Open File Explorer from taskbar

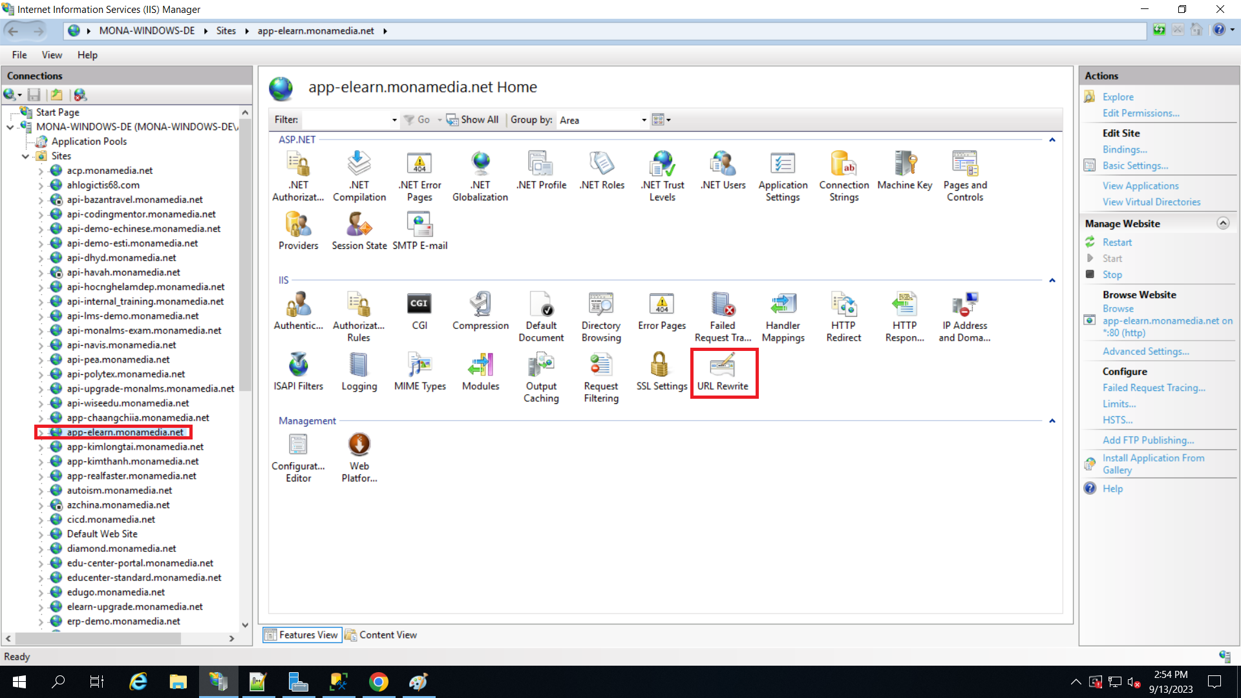tap(178, 682)
